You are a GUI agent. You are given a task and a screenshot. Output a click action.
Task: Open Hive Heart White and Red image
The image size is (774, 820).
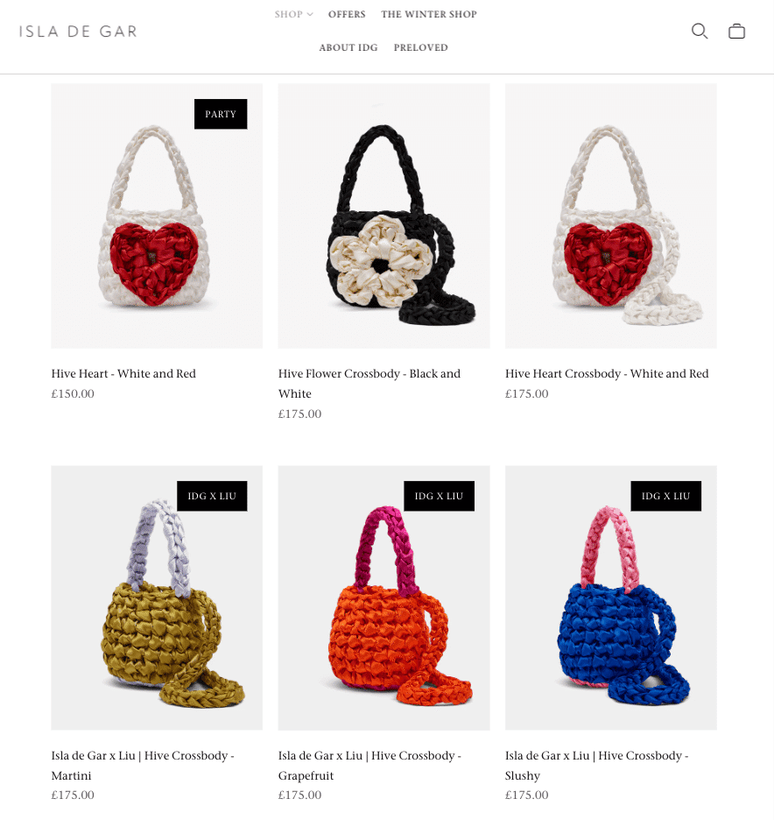[157, 216]
